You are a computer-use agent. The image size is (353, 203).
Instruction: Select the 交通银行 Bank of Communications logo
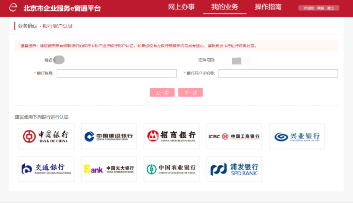click(x=46, y=169)
